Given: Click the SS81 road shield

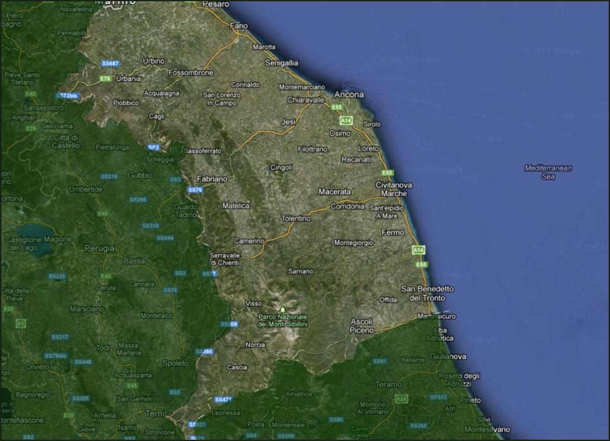Looking at the screenshot, I should [x=380, y=361].
